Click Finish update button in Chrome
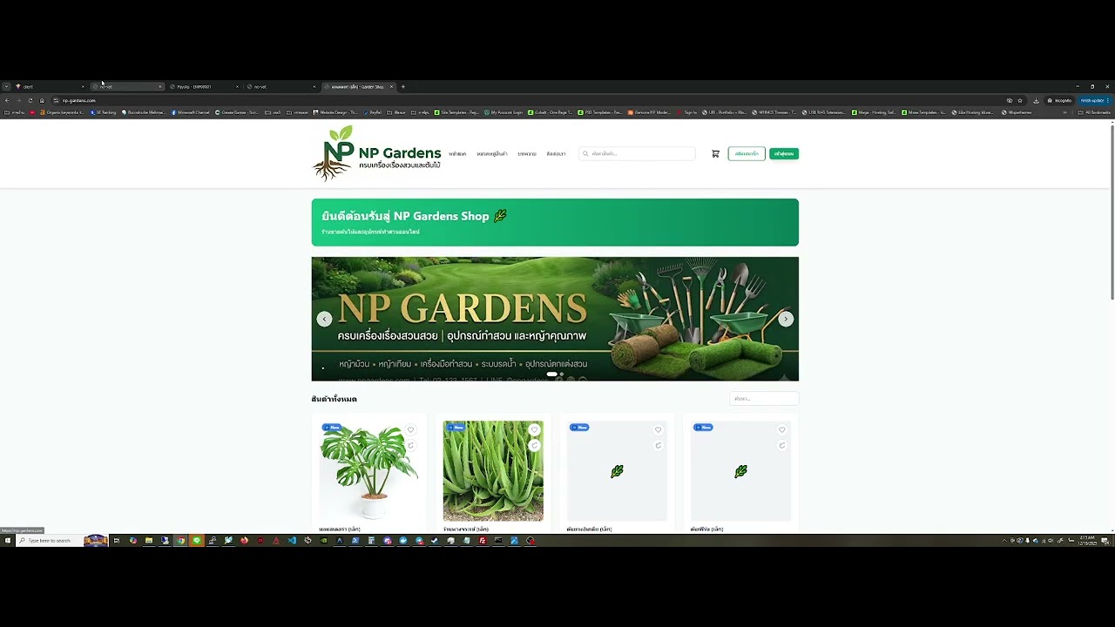1115x627 pixels. click(x=1095, y=100)
